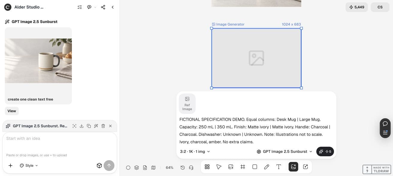This screenshot has width=393, height=176.
Task: Choose the Select pointer tool
Action: (x=219, y=167)
